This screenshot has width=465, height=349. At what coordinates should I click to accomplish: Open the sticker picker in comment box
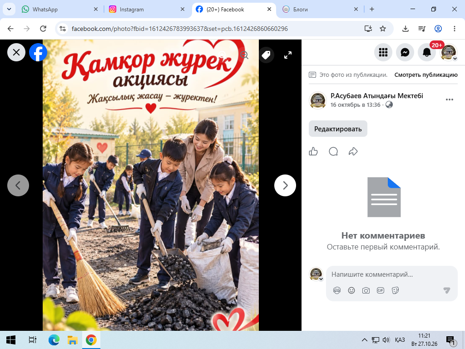point(395,290)
